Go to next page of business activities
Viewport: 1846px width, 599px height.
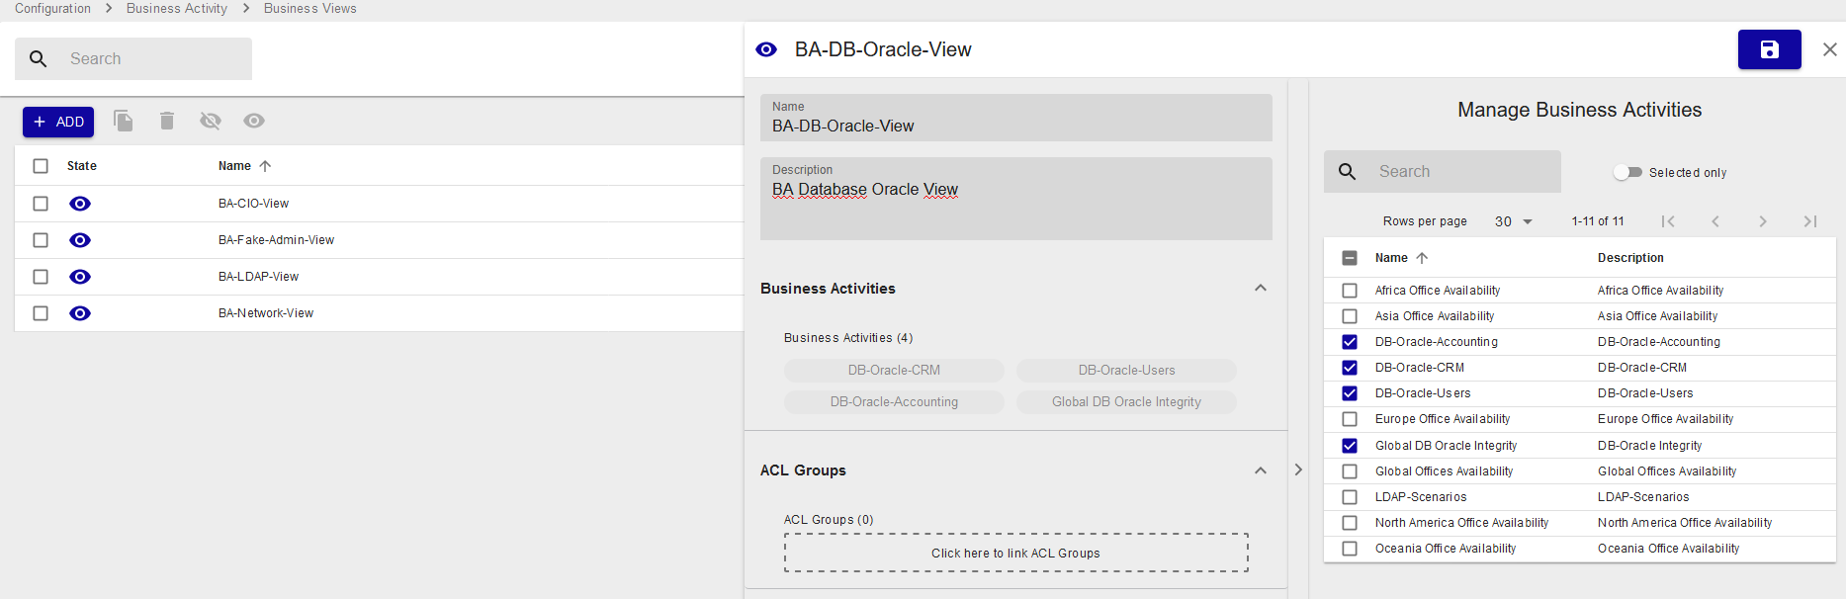coord(1762,221)
